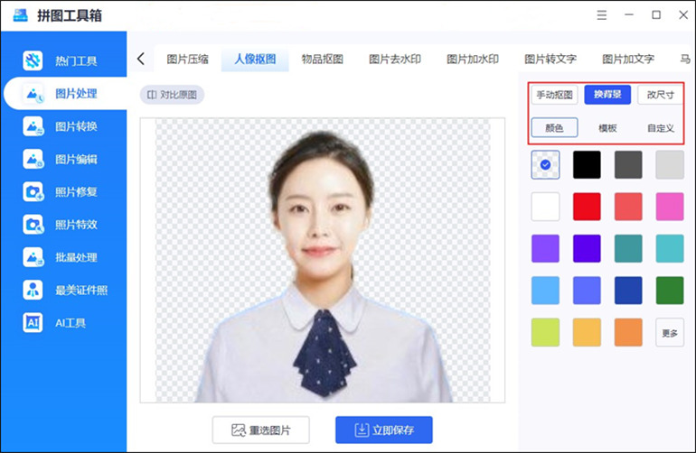Pick the black background color

click(587, 165)
